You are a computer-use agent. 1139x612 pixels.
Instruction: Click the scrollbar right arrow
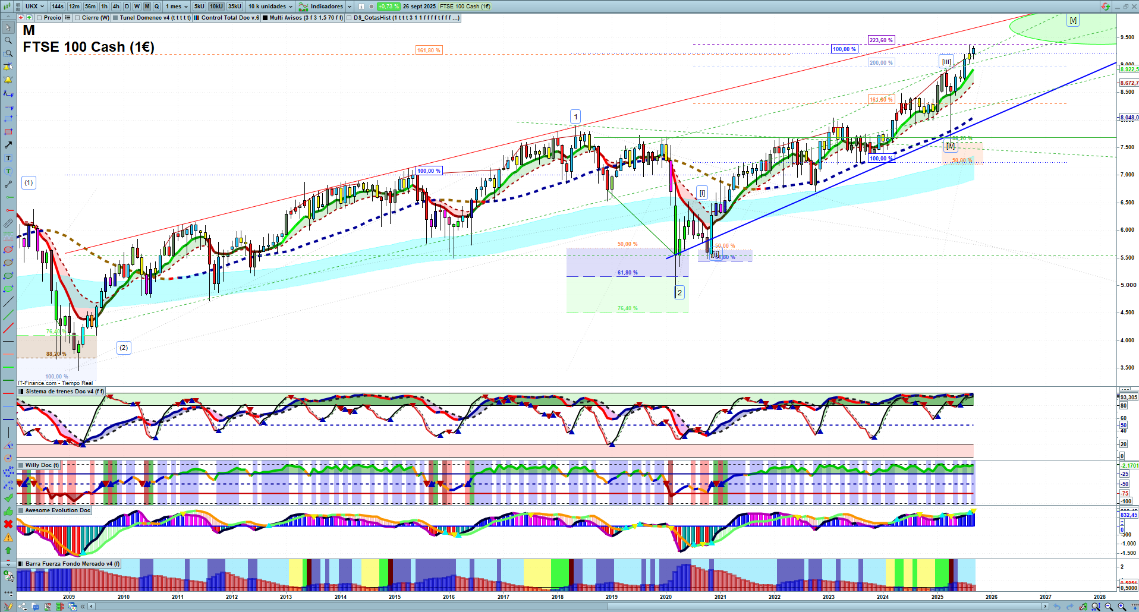(1045, 607)
